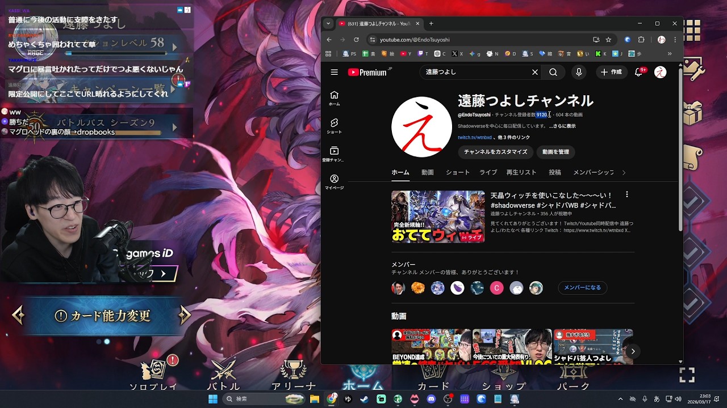Open 登録チャンネル subscriptions in the sidebar
The width and height of the screenshot is (727, 408).
334,154
